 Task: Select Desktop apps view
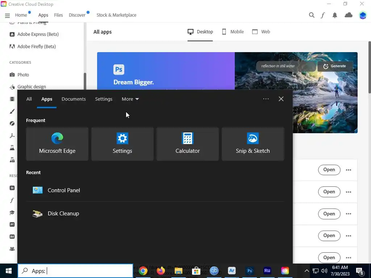[x=200, y=32]
